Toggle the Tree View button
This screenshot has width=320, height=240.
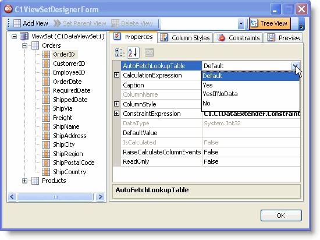coord(270,23)
